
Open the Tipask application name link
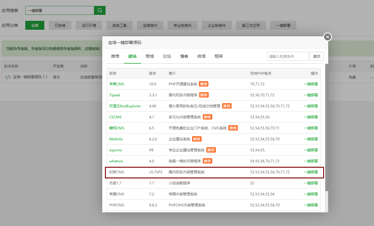pyautogui.click(x=115, y=95)
